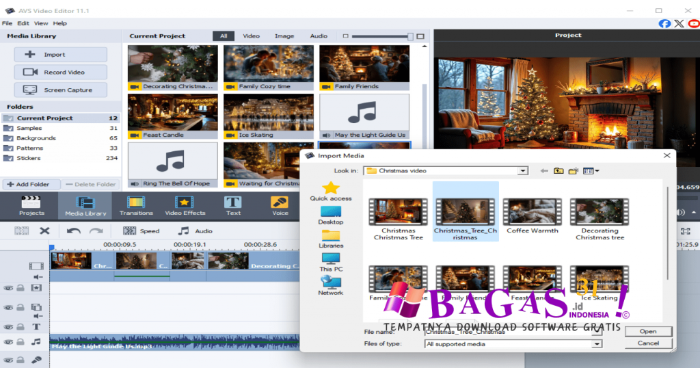700x368 pixels.
Task: Lock the video effects track
Action: 21,288
